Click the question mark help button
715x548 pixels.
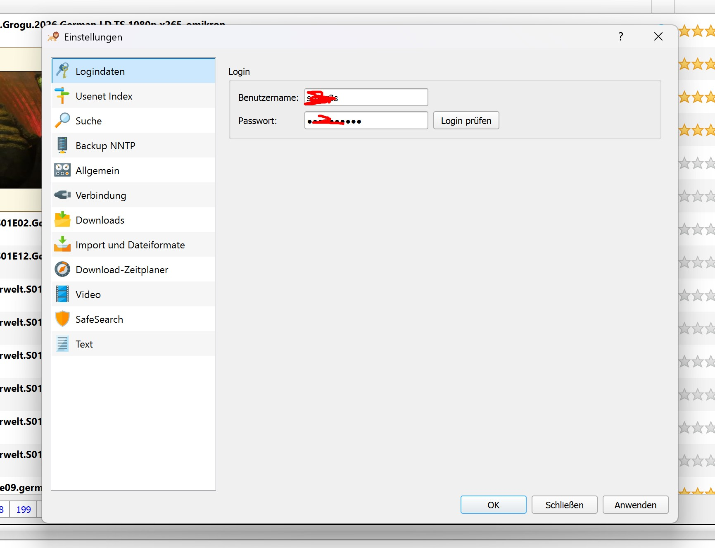click(x=620, y=37)
